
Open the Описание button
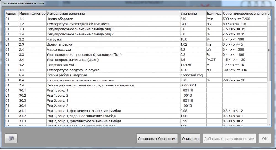click(x=190, y=139)
